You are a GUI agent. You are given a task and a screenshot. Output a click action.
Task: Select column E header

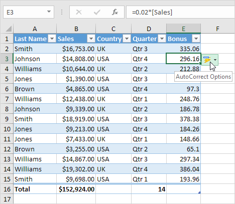[x=184, y=29]
